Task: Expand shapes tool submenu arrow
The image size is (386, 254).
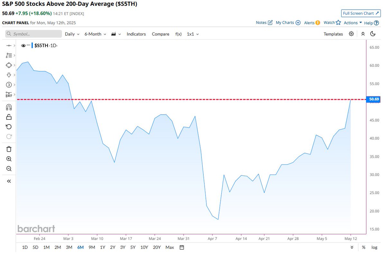Action: coord(14,65)
